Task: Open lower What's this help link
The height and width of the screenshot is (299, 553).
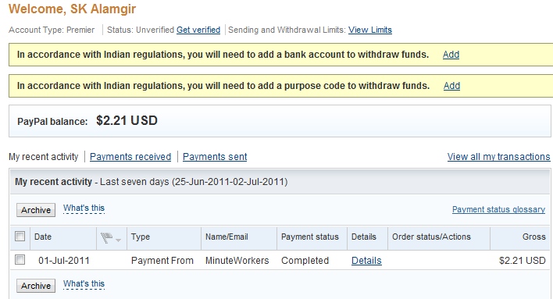Action: (84, 284)
